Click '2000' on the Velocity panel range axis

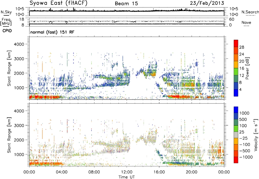coord(19,140)
